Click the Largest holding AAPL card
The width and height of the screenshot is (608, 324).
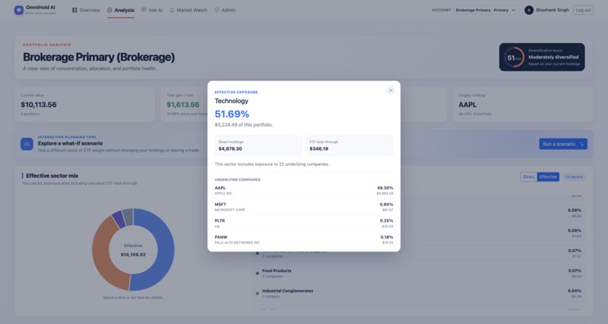(x=523, y=105)
